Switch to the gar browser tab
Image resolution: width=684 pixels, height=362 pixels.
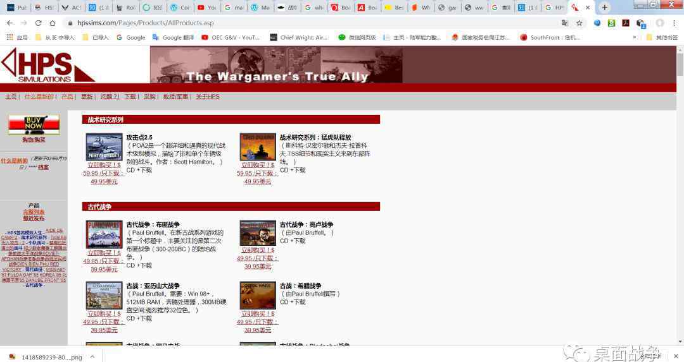[448, 8]
